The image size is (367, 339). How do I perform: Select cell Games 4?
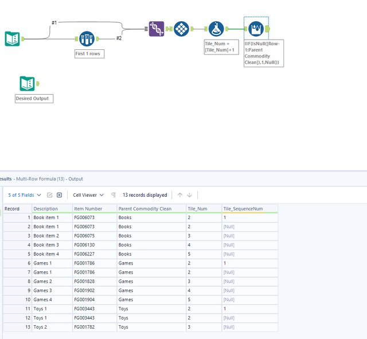click(52, 299)
